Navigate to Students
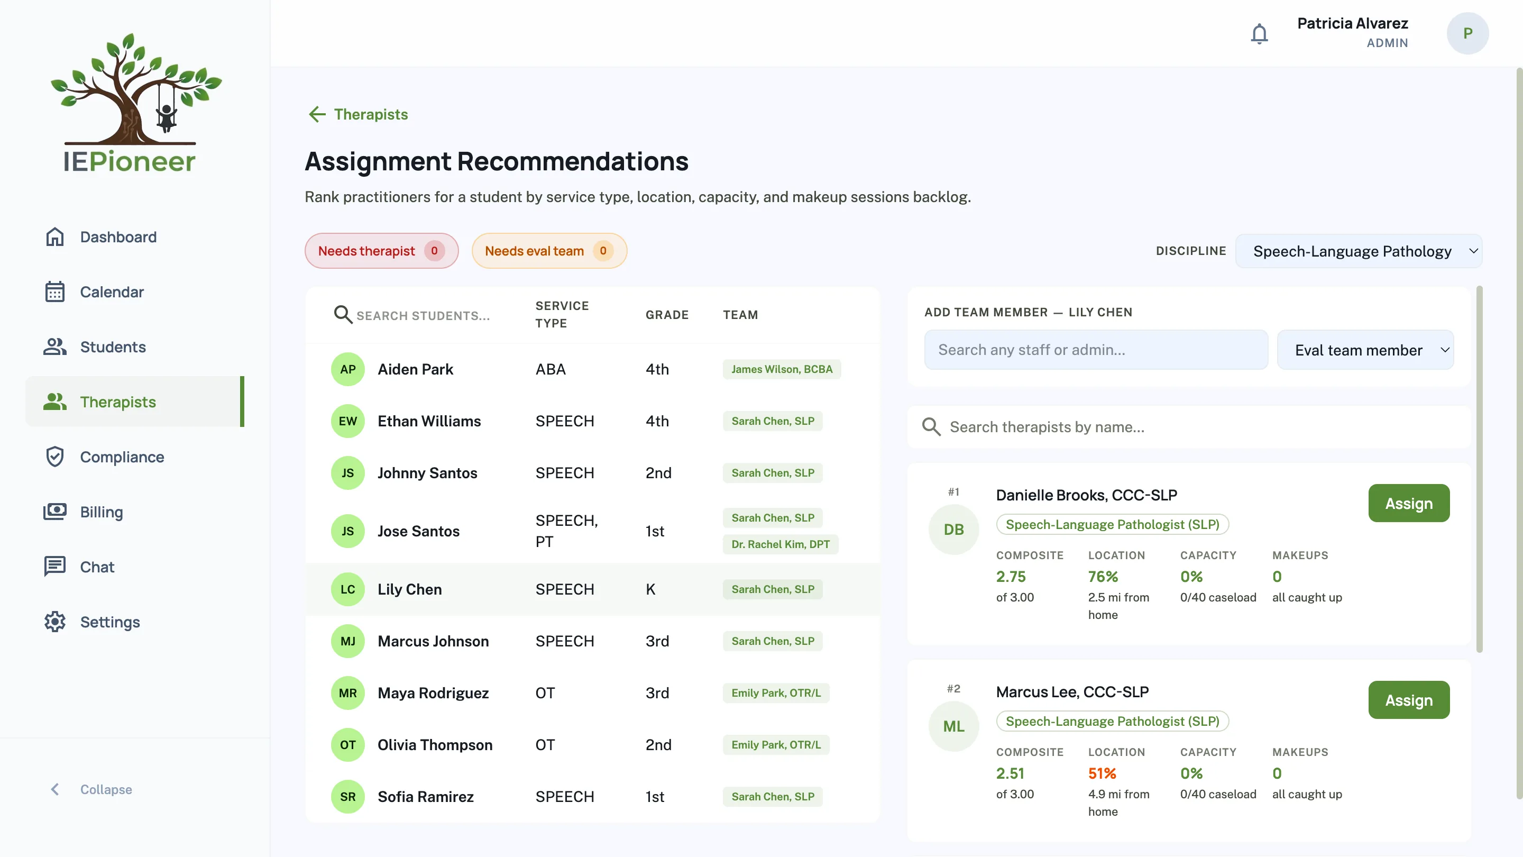This screenshot has height=857, width=1523. pos(135,347)
